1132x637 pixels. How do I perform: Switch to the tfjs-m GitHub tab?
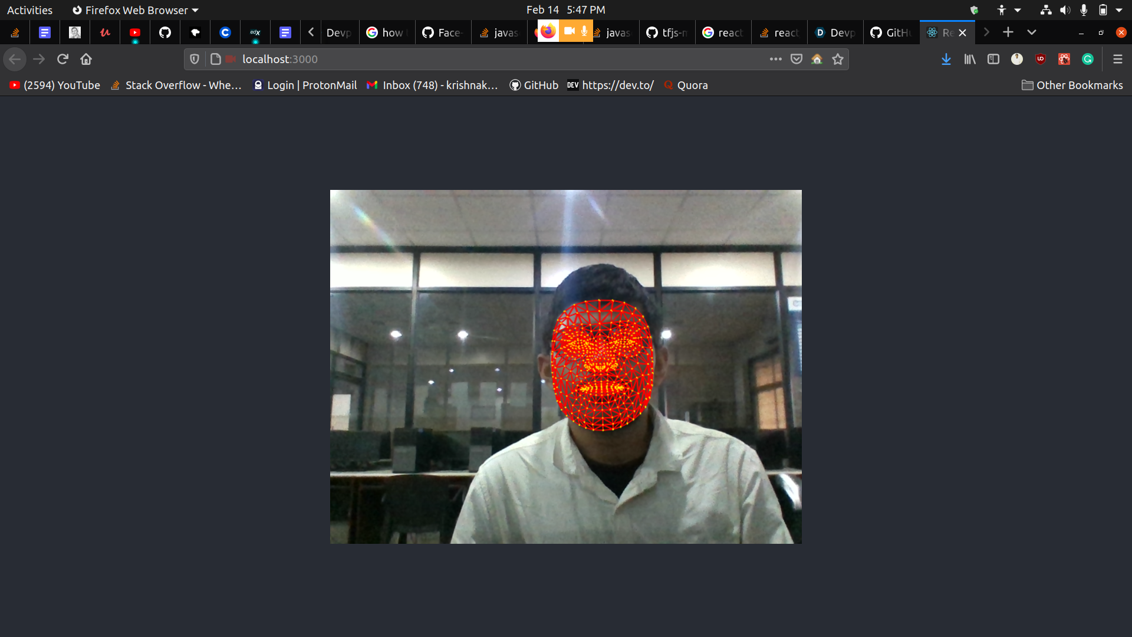tap(667, 32)
